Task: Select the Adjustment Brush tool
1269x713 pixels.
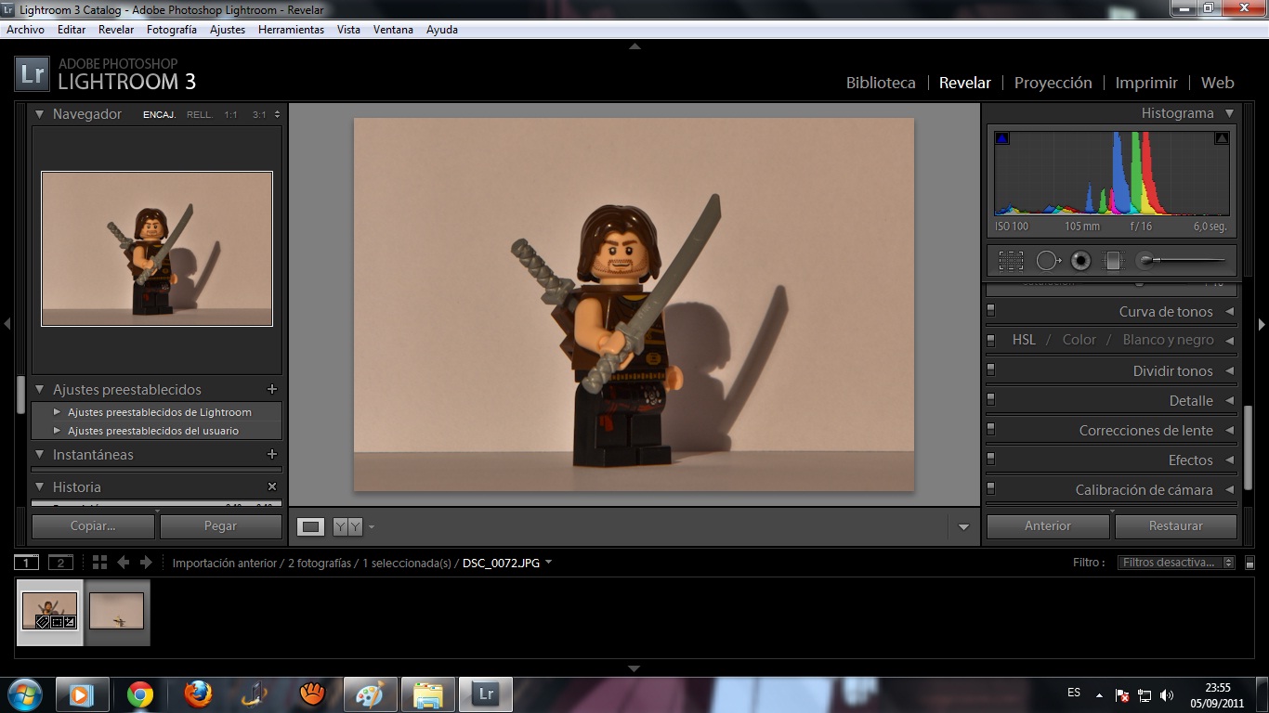Action: click(1182, 261)
